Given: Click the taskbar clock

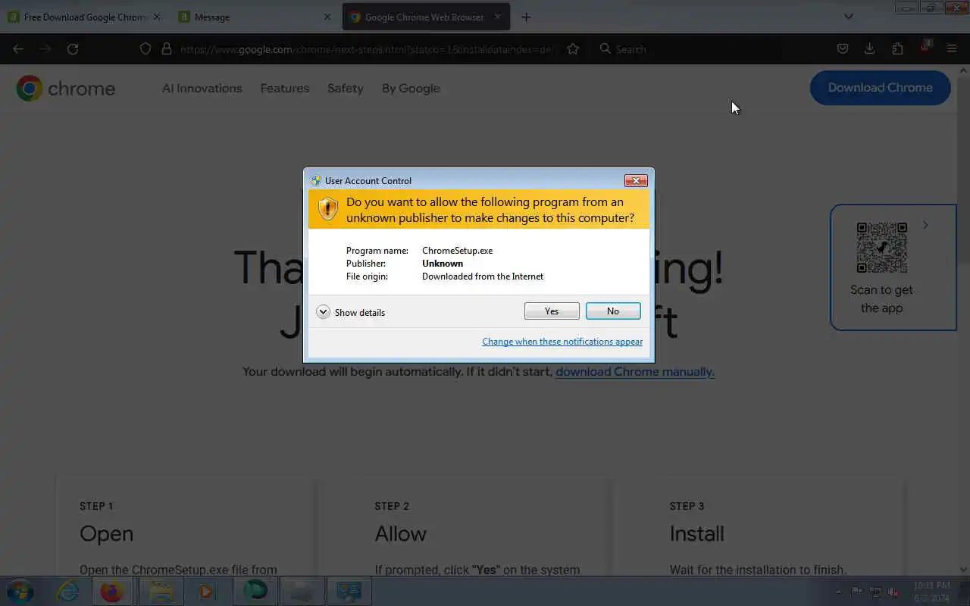Looking at the screenshot, I should 931,592.
